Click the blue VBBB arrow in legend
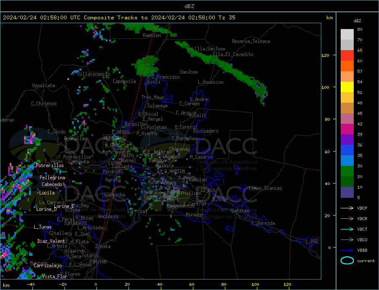Viewport: 379px width, 290px height. pyautogui.click(x=347, y=250)
